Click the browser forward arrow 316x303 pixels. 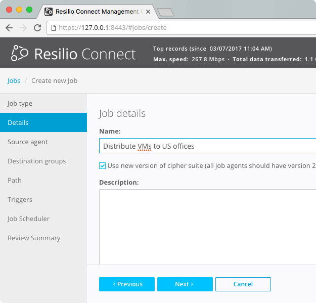(x=23, y=28)
